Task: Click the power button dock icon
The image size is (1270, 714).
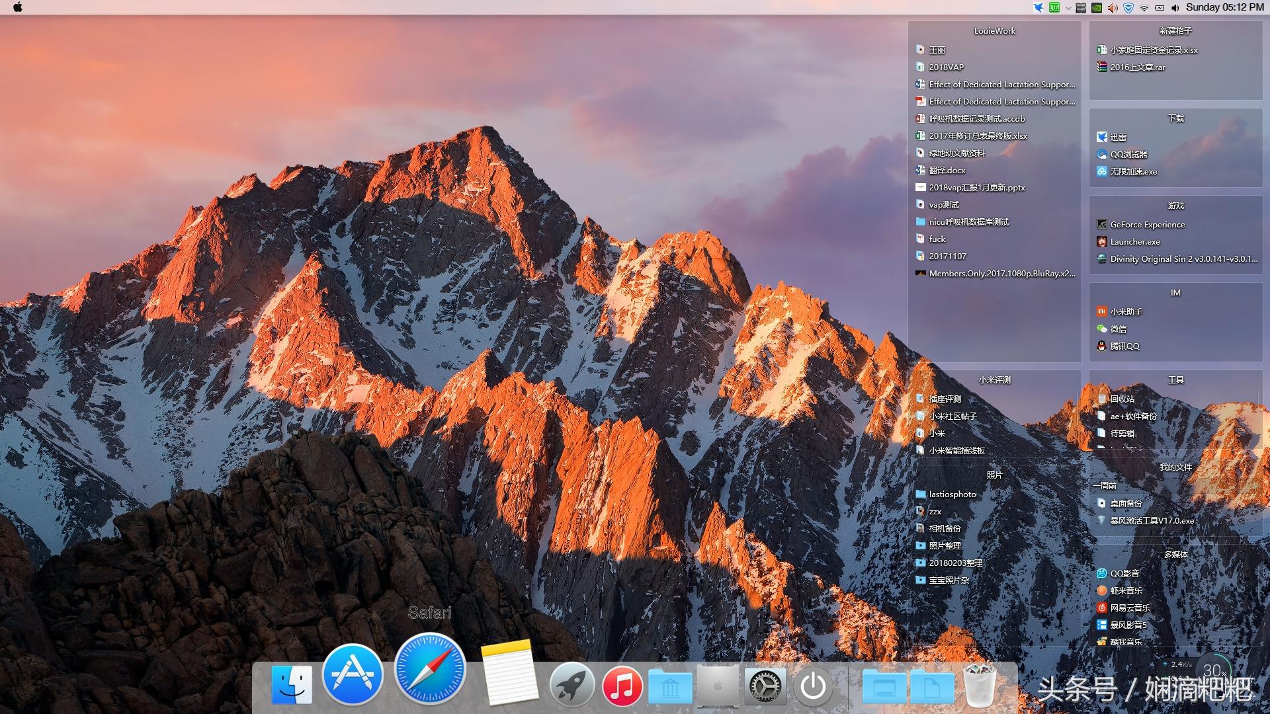Action: point(813,686)
